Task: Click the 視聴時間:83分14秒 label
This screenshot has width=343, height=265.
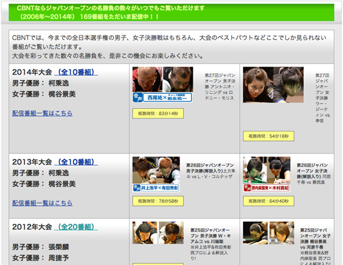Action: pos(158,114)
